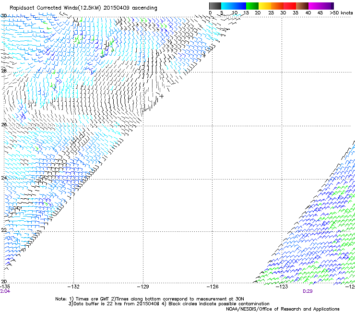Click the latitude label '20'
The image size is (355, 312).
(4, 282)
